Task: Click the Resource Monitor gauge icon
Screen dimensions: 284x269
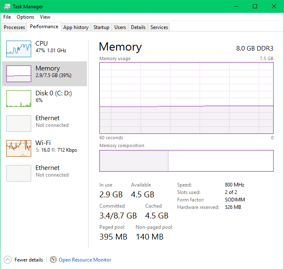Action: point(53,259)
